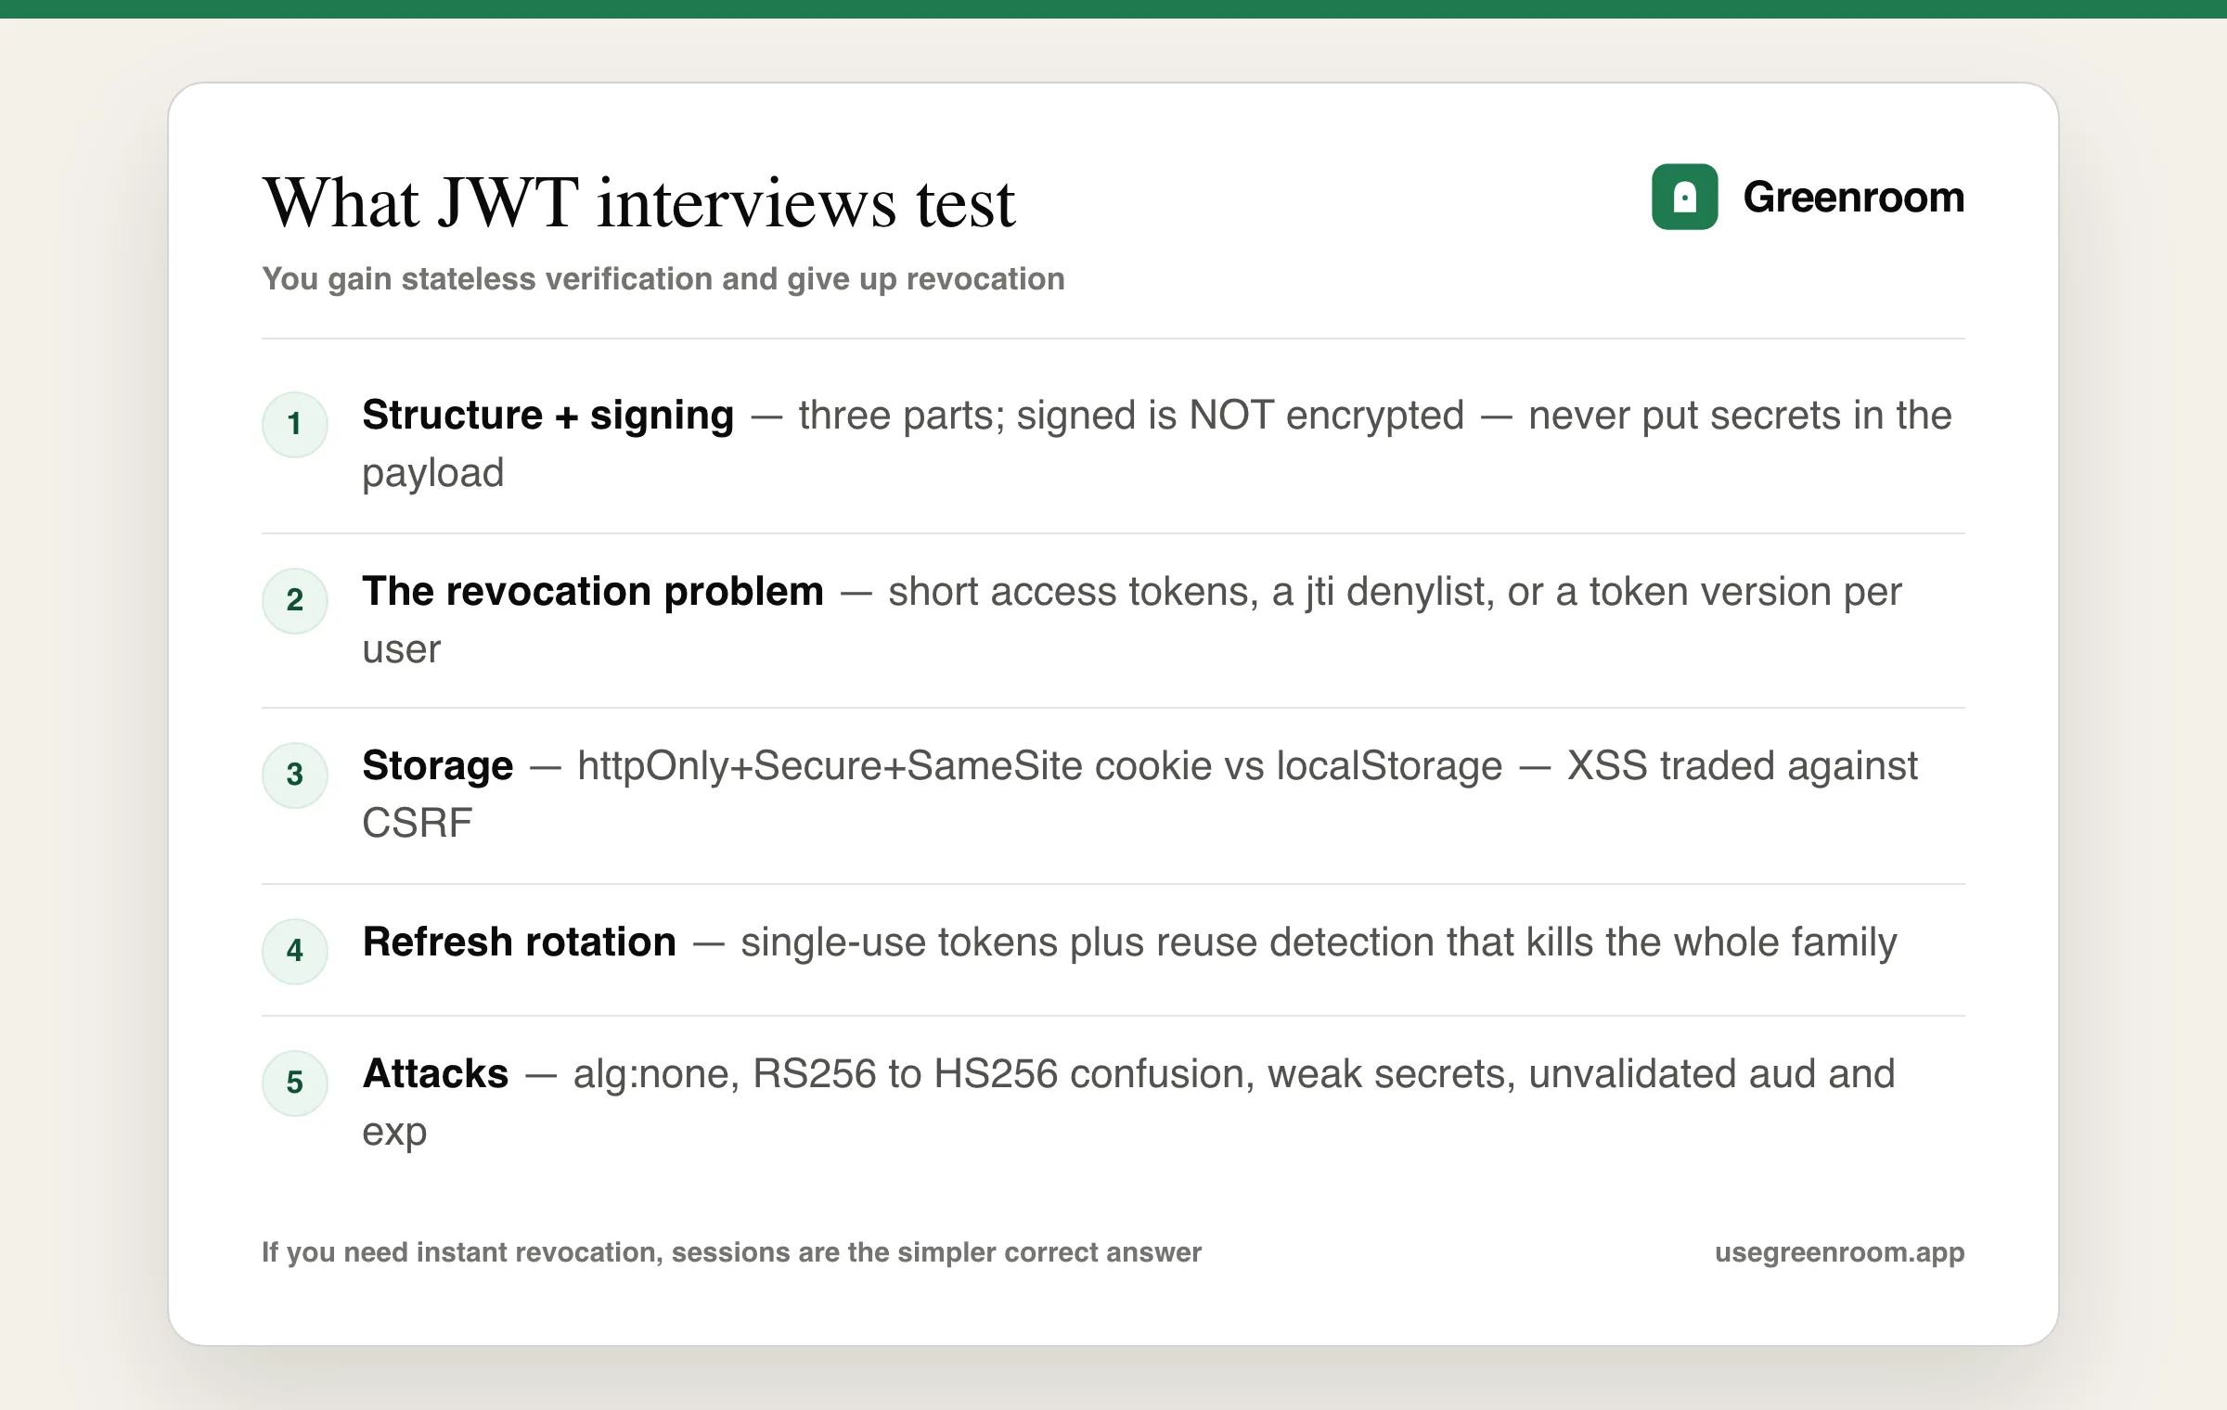Open the usegreenroom.app link
This screenshot has width=2227, height=1410.
1839,1252
